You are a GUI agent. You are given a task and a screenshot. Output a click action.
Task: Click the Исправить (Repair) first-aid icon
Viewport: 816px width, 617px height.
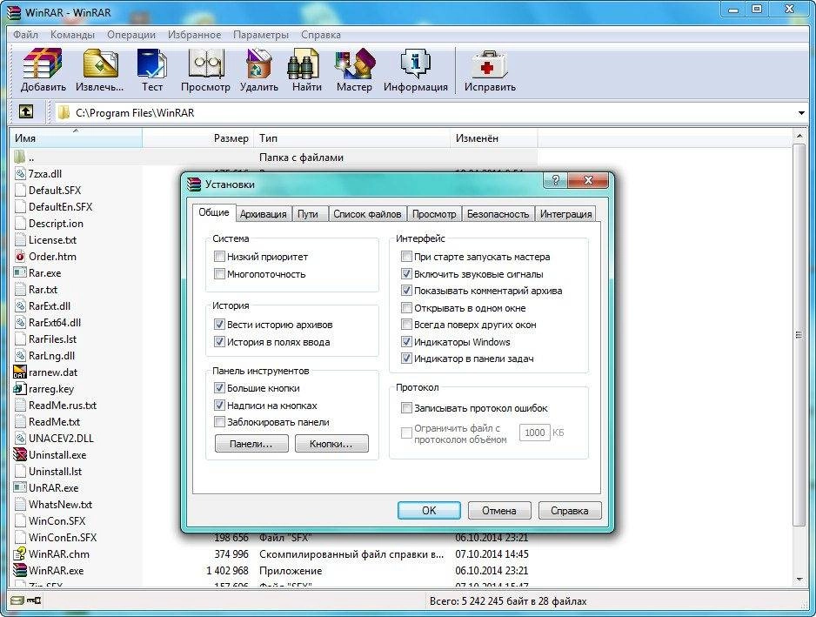(489, 64)
